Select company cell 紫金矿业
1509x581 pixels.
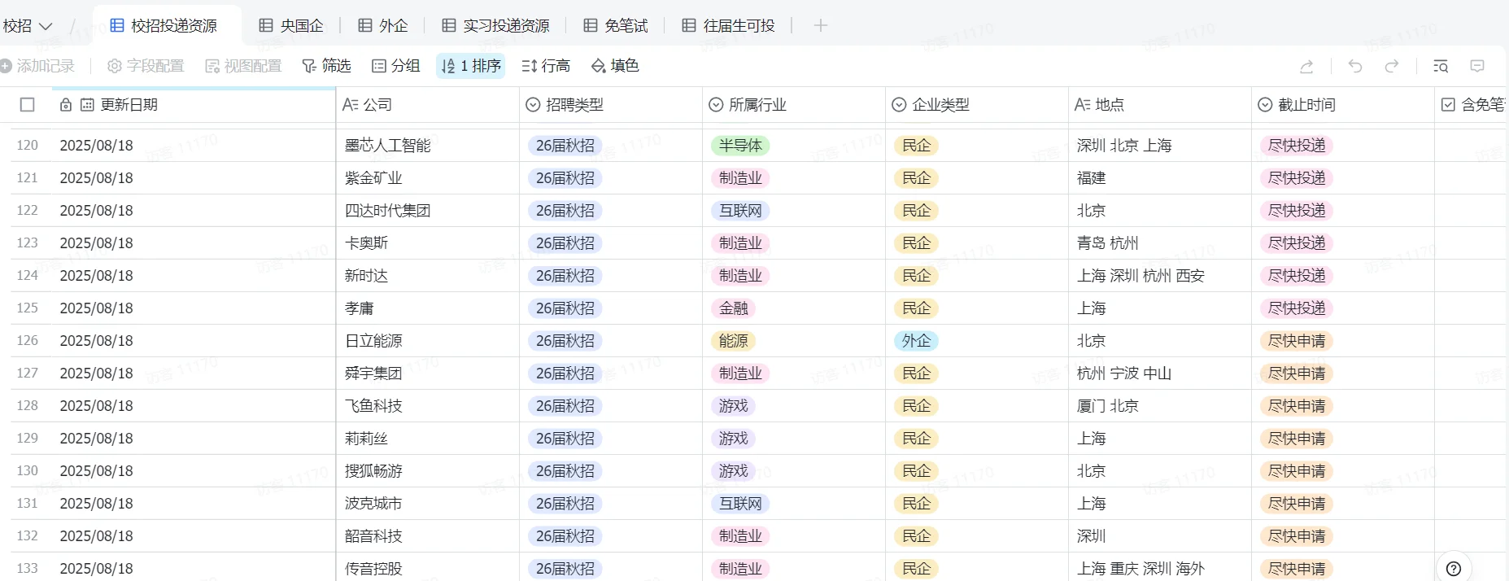pyautogui.click(x=428, y=178)
